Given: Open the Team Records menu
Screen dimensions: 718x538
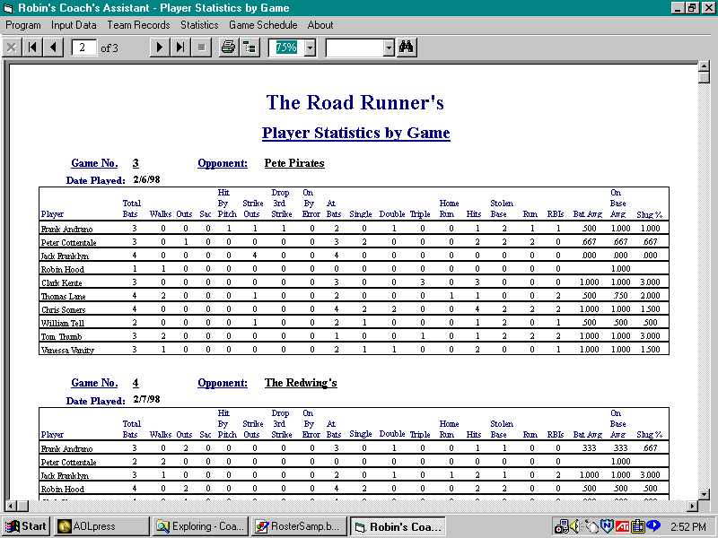Looking at the screenshot, I should [138, 25].
